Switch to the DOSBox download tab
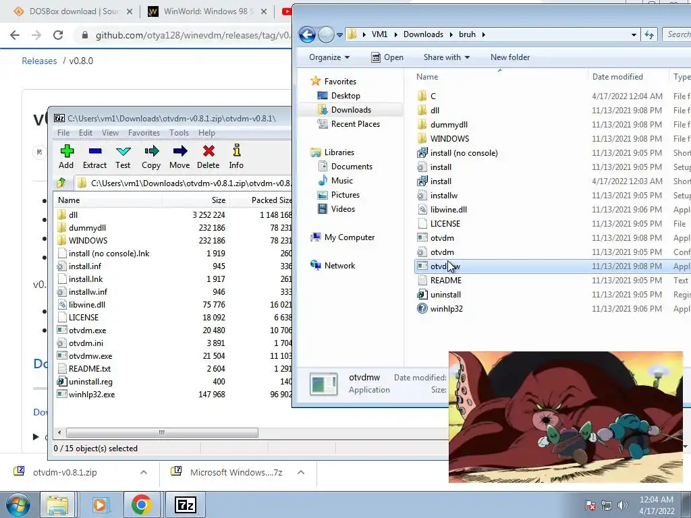691x518 pixels. point(73,11)
